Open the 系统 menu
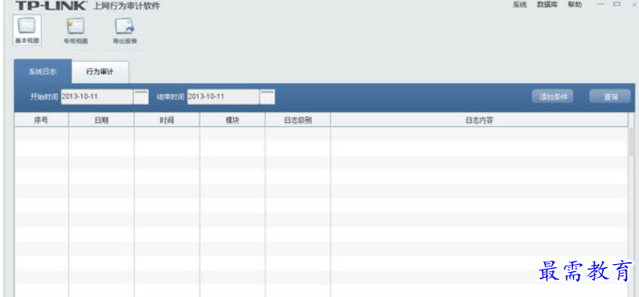The image size is (639, 297). (519, 5)
